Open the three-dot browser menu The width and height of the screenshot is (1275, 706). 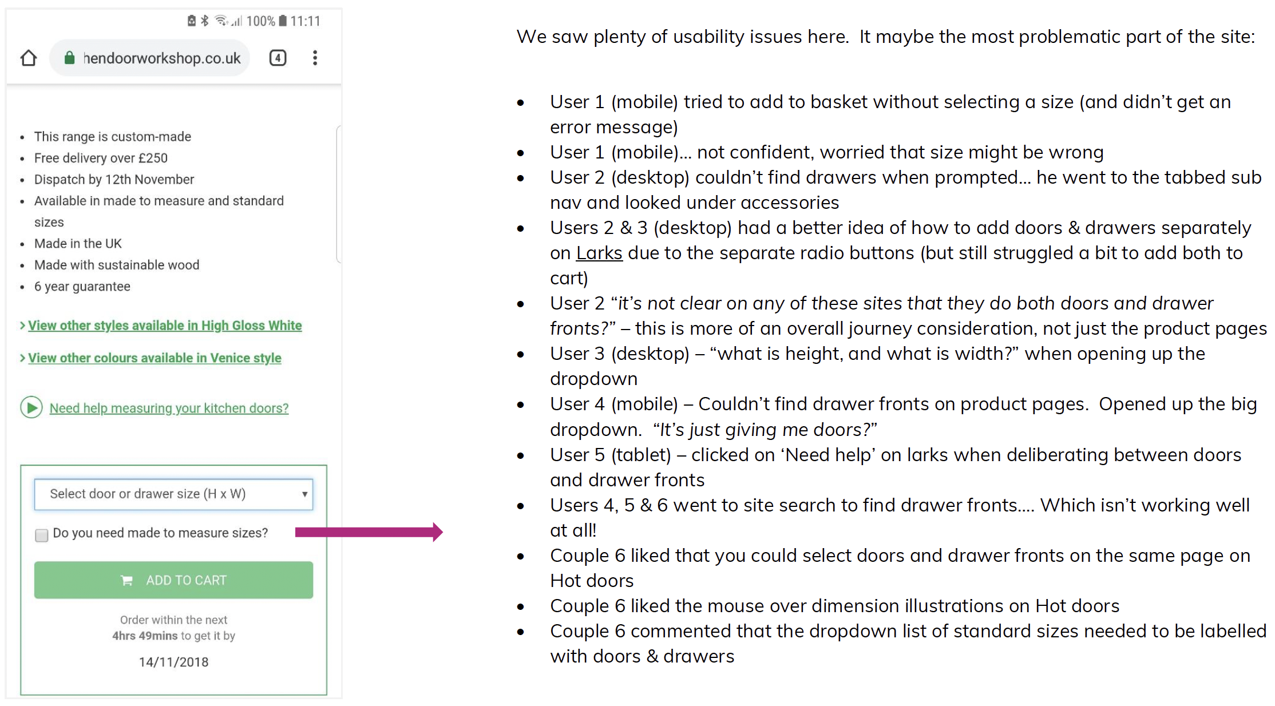[x=315, y=58]
